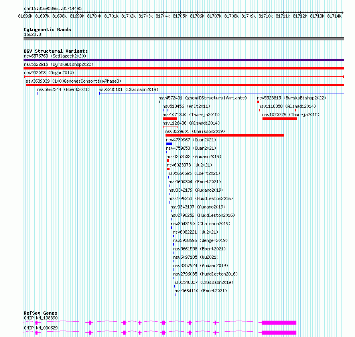The height and width of the screenshot is (337, 355).
Task: Open nsv5664110 (Ebert2021) variant
Action: [201, 291]
